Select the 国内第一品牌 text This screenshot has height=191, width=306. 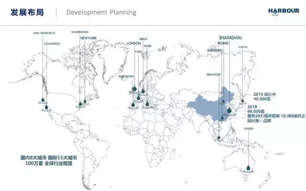(x=259, y=121)
